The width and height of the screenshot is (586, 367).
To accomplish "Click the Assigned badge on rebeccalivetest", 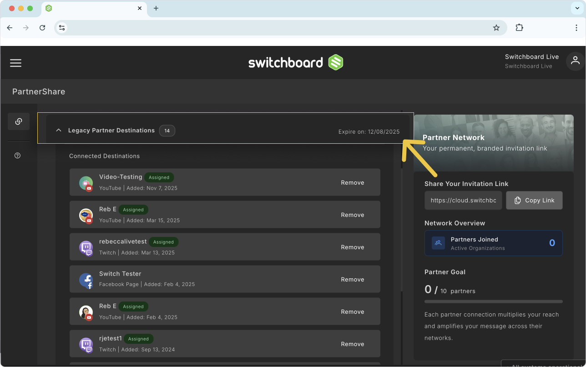I will pyautogui.click(x=164, y=242).
